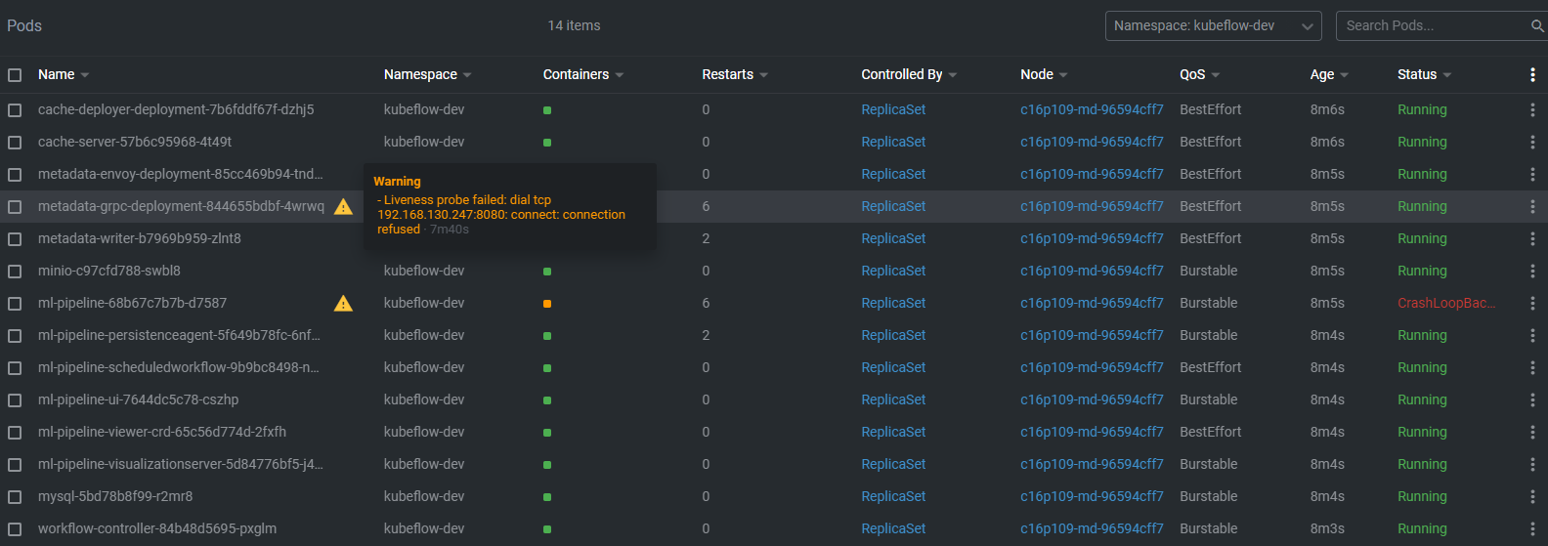Open pod ml-pipeline-visualizationserver row name
This screenshot has height=546, width=1548.
pos(181,465)
